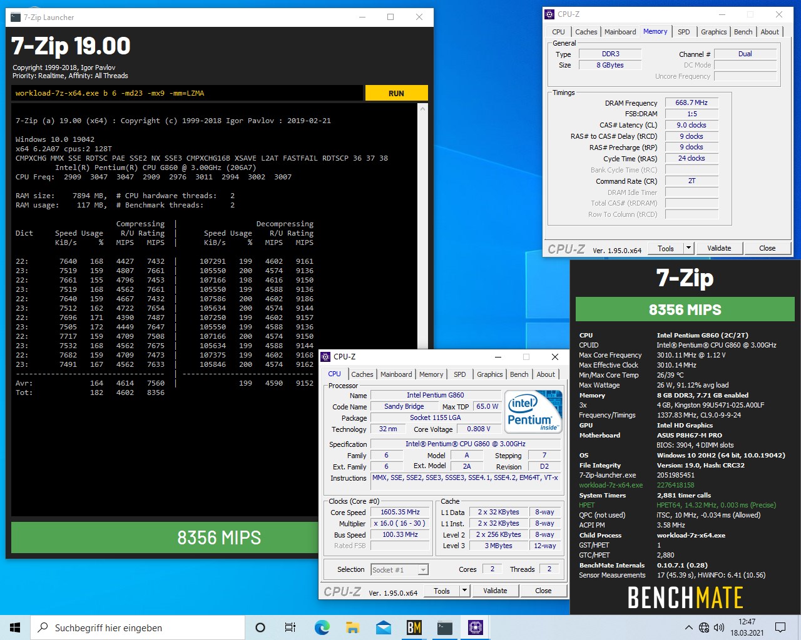Click Socket 1155 LGA package value
The height and width of the screenshot is (640, 801).
(x=436, y=417)
